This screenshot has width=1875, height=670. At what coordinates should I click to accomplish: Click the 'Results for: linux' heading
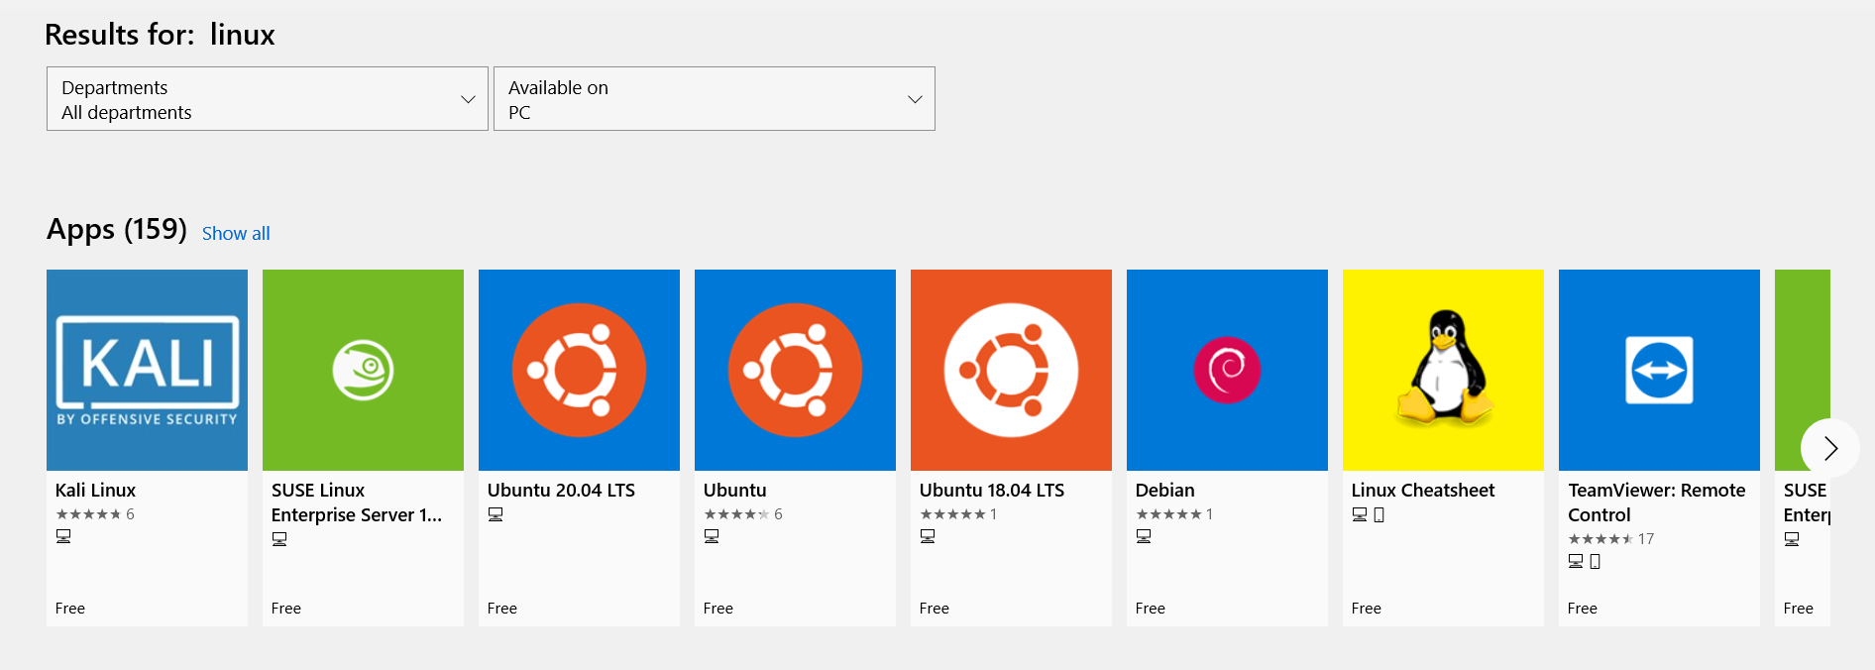(160, 35)
